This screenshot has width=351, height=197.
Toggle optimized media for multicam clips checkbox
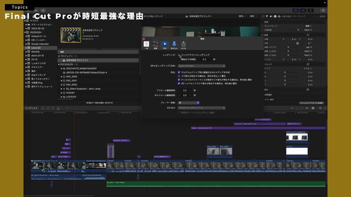[x=179, y=72]
